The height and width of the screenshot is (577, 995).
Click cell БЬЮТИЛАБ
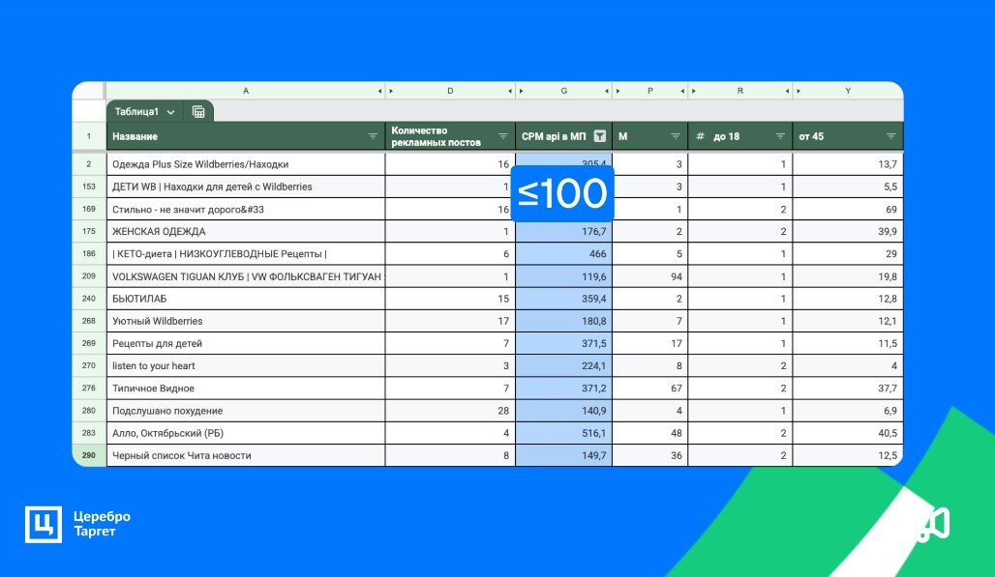(x=246, y=299)
